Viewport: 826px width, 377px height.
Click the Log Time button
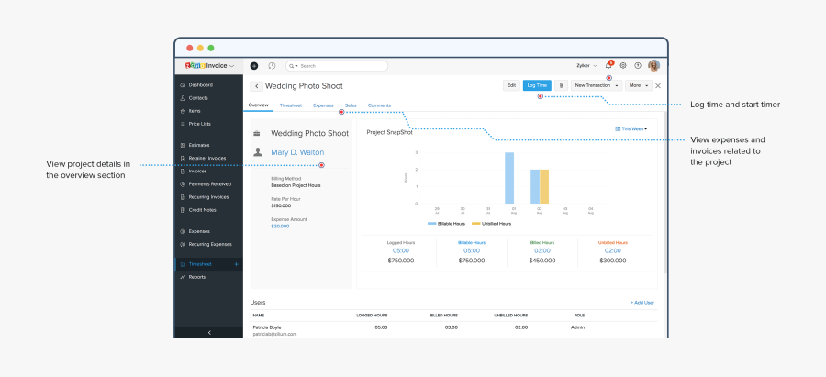(537, 85)
